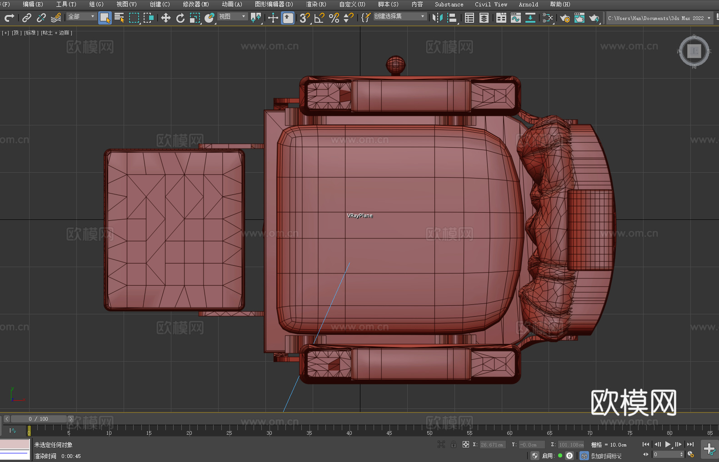
Task: Choose the Select Object tool
Action: [105, 18]
